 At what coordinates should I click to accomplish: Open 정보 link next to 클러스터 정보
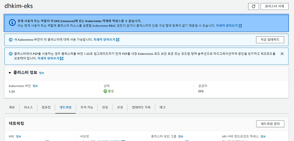click(x=42, y=73)
